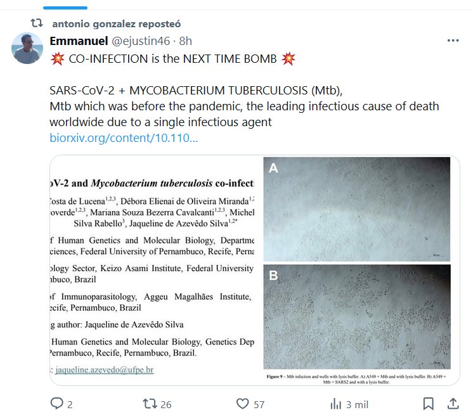
Task: View microscopy image panel B
Action: (357, 317)
